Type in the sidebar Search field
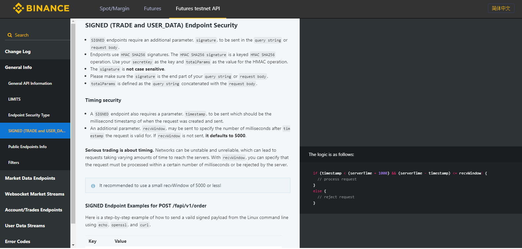The image size is (522, 249). (x=40, y=35)
